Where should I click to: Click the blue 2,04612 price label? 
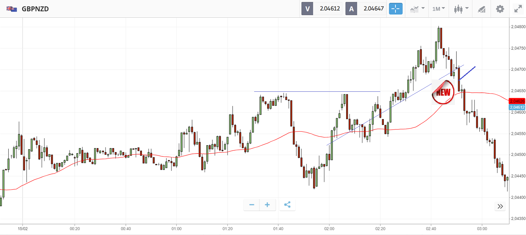point(517,107)
